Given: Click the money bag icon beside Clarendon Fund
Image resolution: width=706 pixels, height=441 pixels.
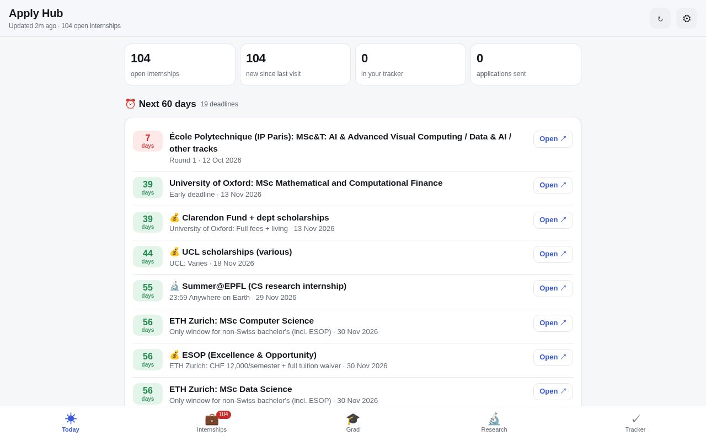Looking at the screenshot, I should pos(174,218).
